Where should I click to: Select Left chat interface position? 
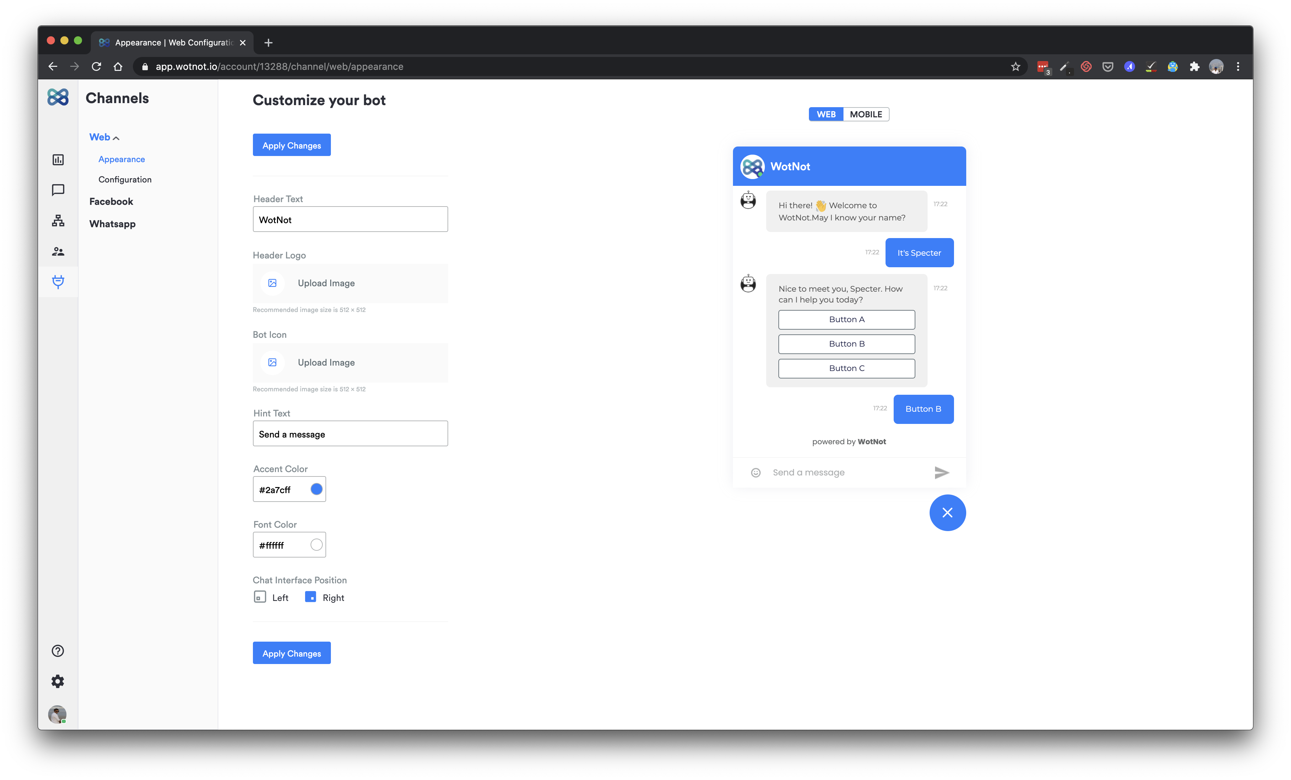260,597
